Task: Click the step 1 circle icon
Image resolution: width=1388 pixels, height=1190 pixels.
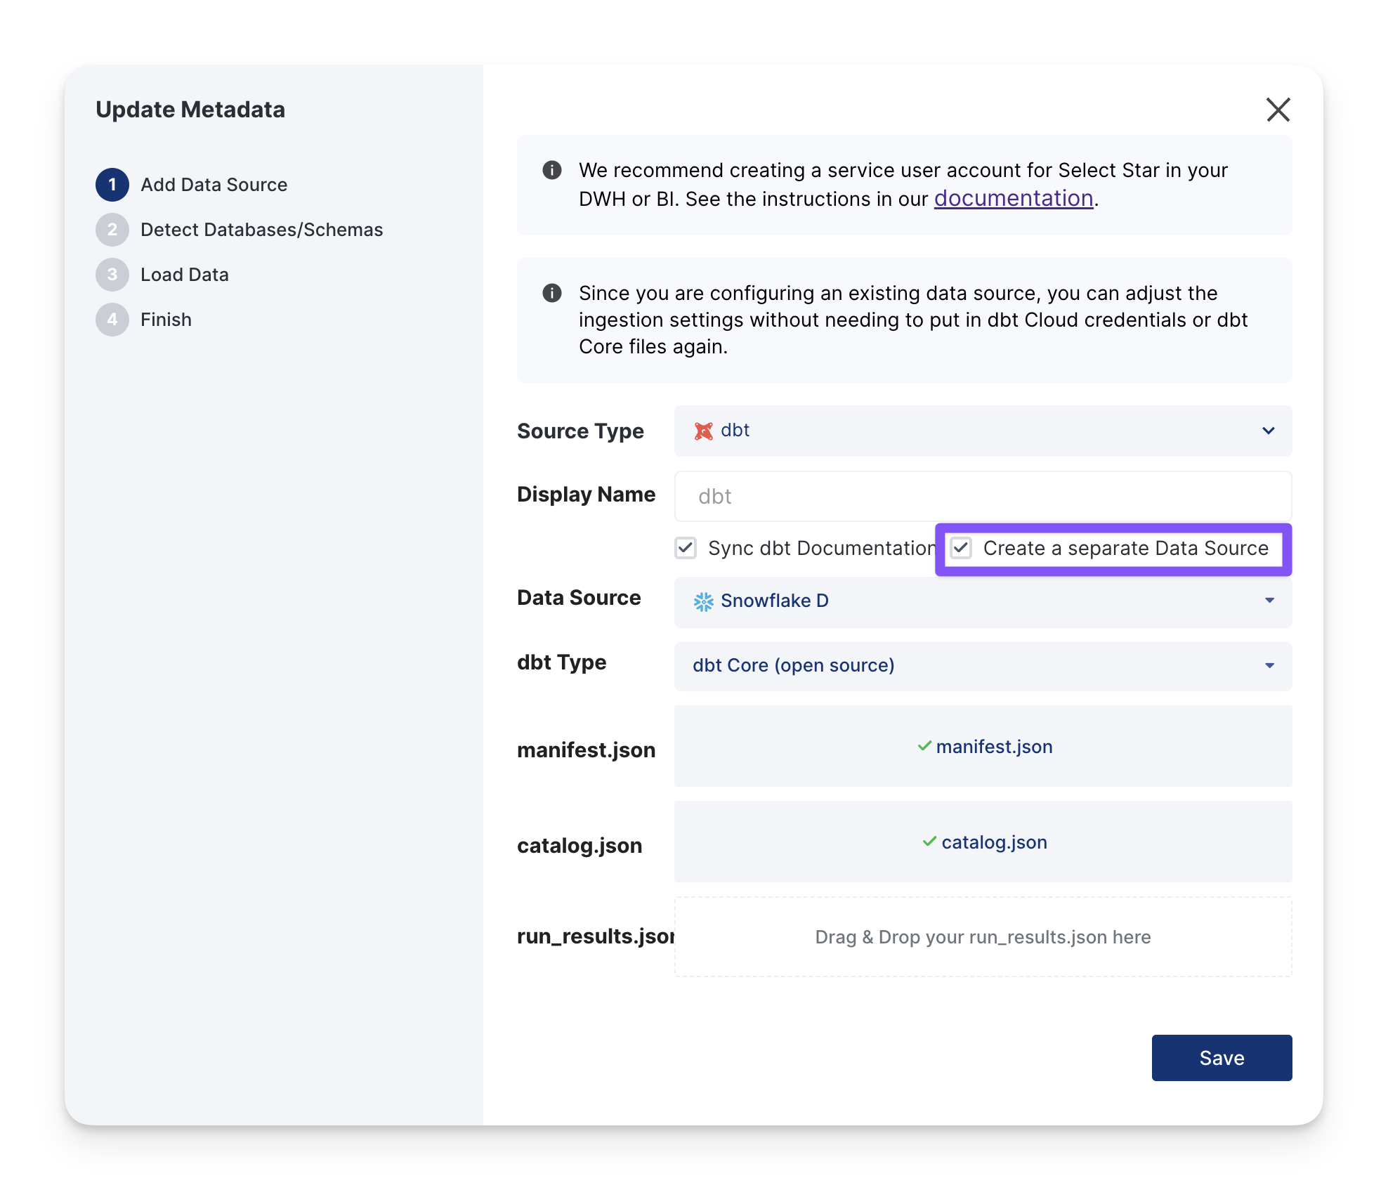Action: [x=112, y=185]
